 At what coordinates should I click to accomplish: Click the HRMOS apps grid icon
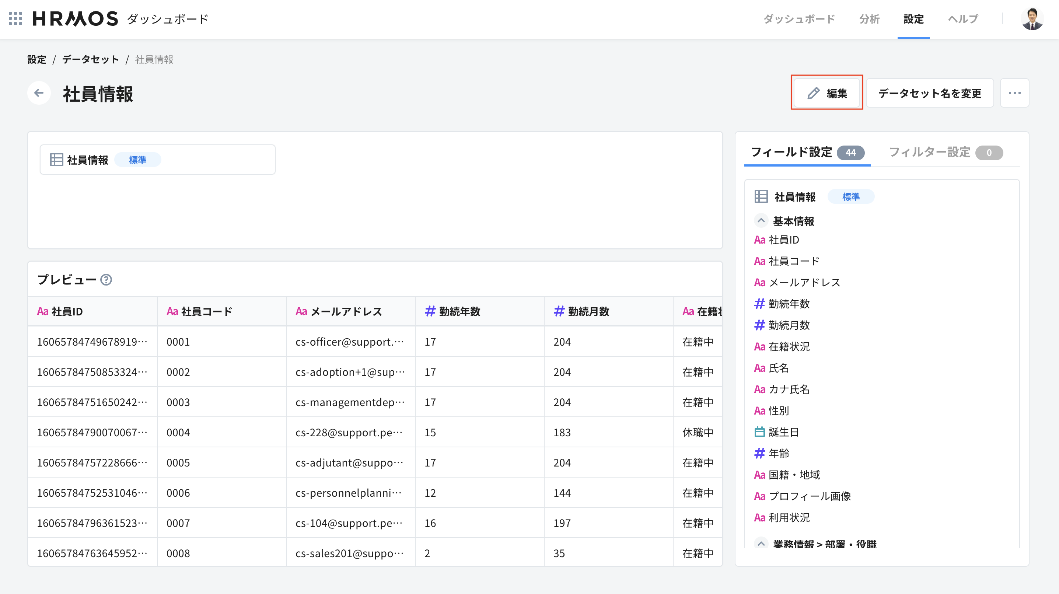click(x=15, y=19)
